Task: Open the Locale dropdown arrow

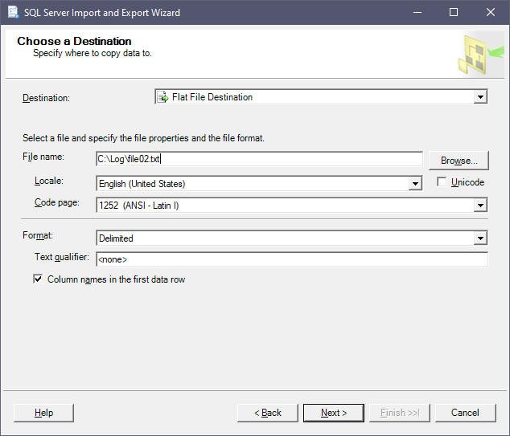Action: pos(415,183)
